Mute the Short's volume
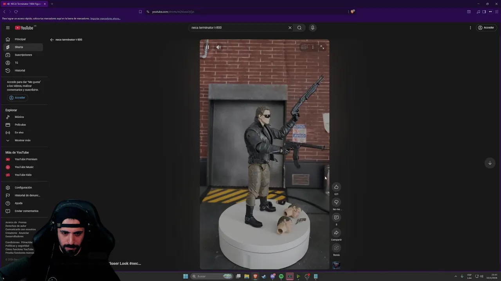This screenshot has width=501, height=281. tap(219, 47)
